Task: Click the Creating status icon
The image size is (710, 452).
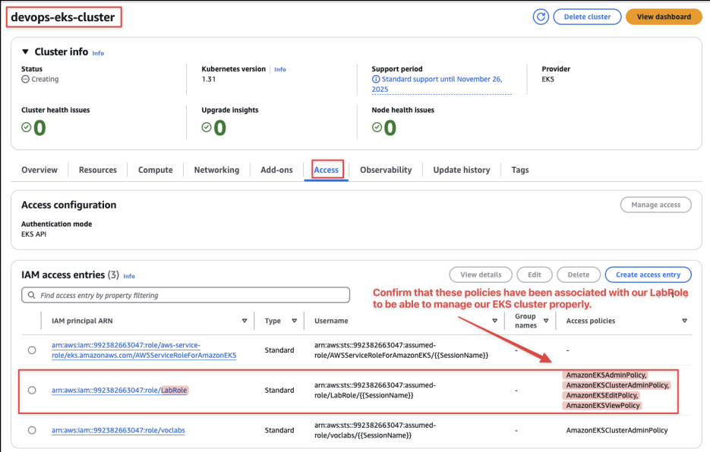Action: (x=25, y=79)
